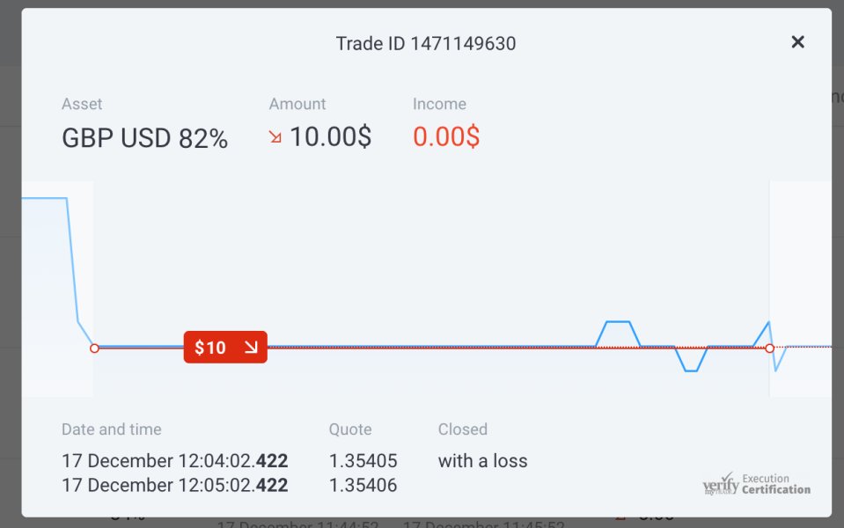Click the trade close marker circle on chart

[x=769, y=348]
